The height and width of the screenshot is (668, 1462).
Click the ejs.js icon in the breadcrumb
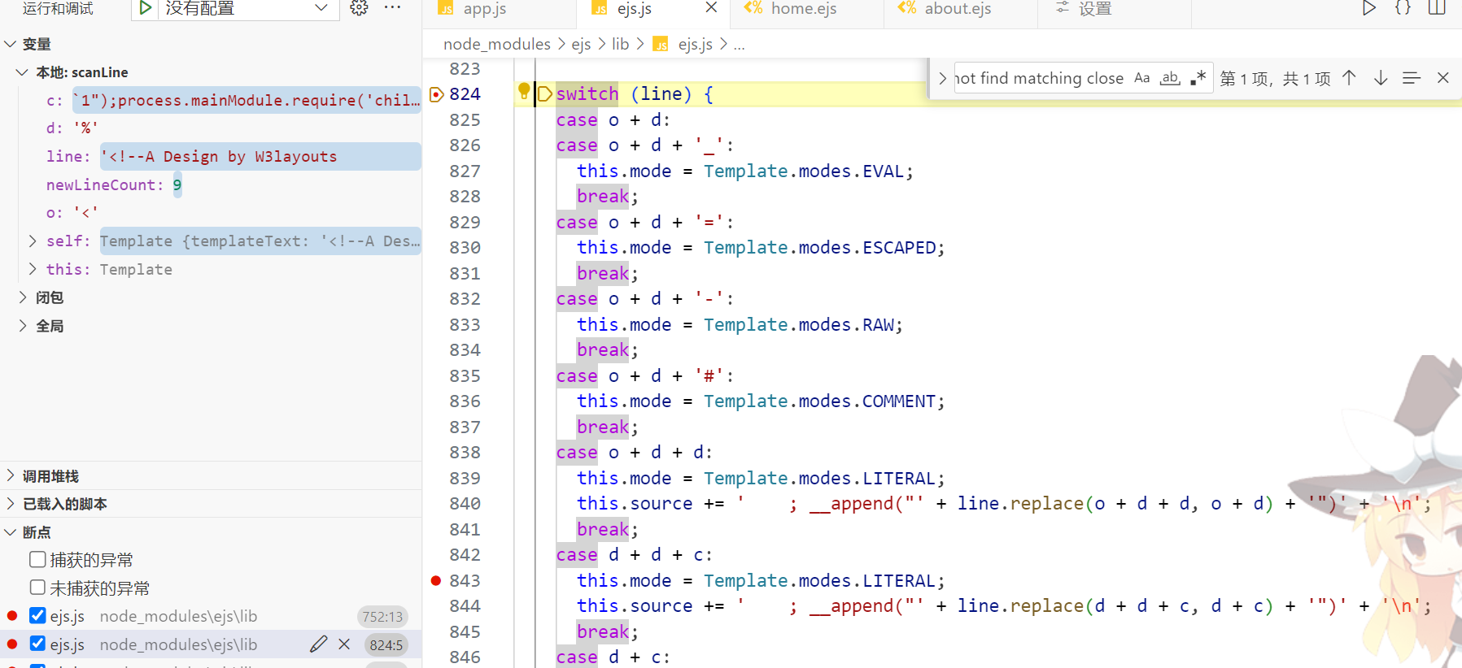point(661,44)
